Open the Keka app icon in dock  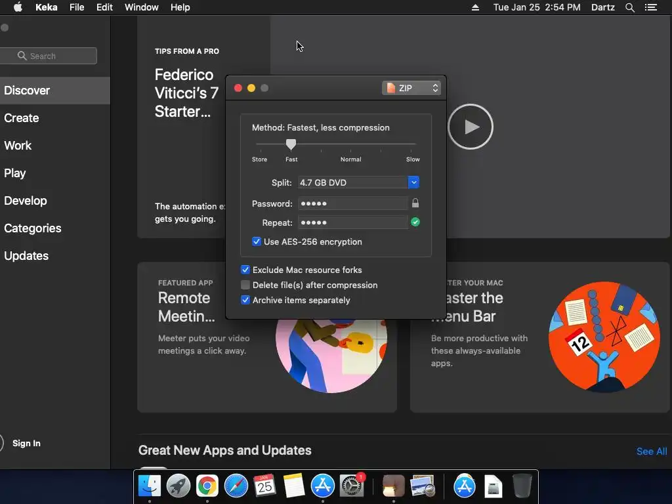(394, 486)
